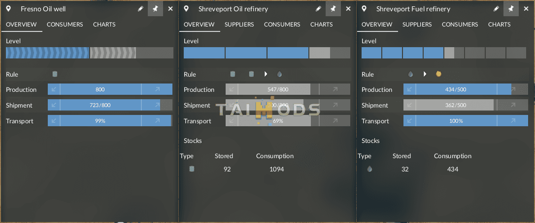The height and width of the screenshot is (223, 535).
Task: Click Fresno Oil well Level progress bar
Action: point(90,53)
